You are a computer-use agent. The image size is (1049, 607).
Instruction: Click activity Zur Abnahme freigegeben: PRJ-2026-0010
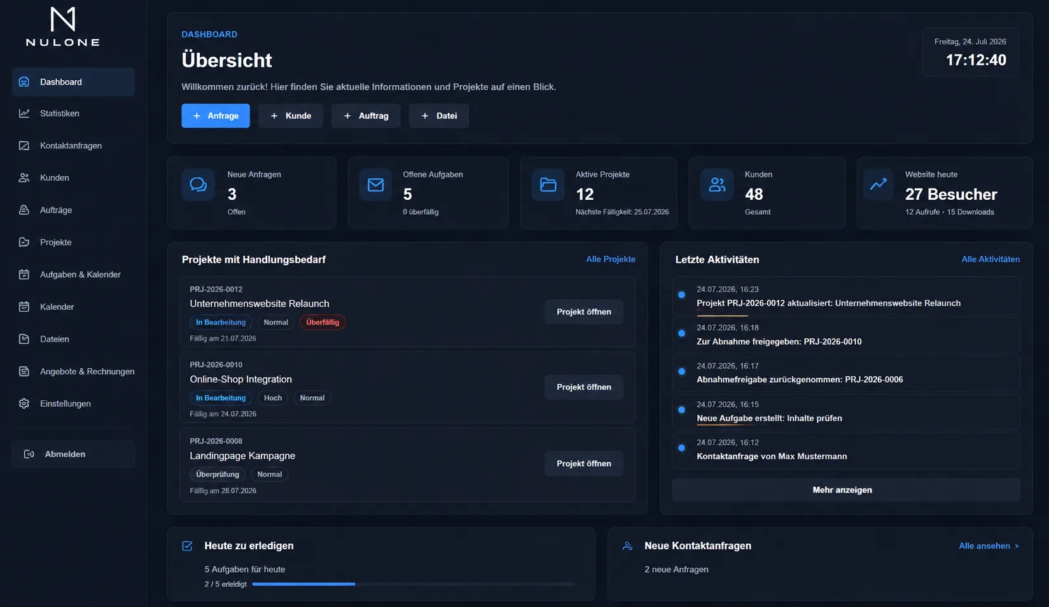[845, 335]
